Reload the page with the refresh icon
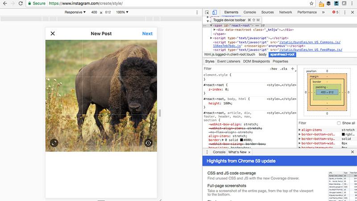357x201 pixels. [x=21, y=4]
